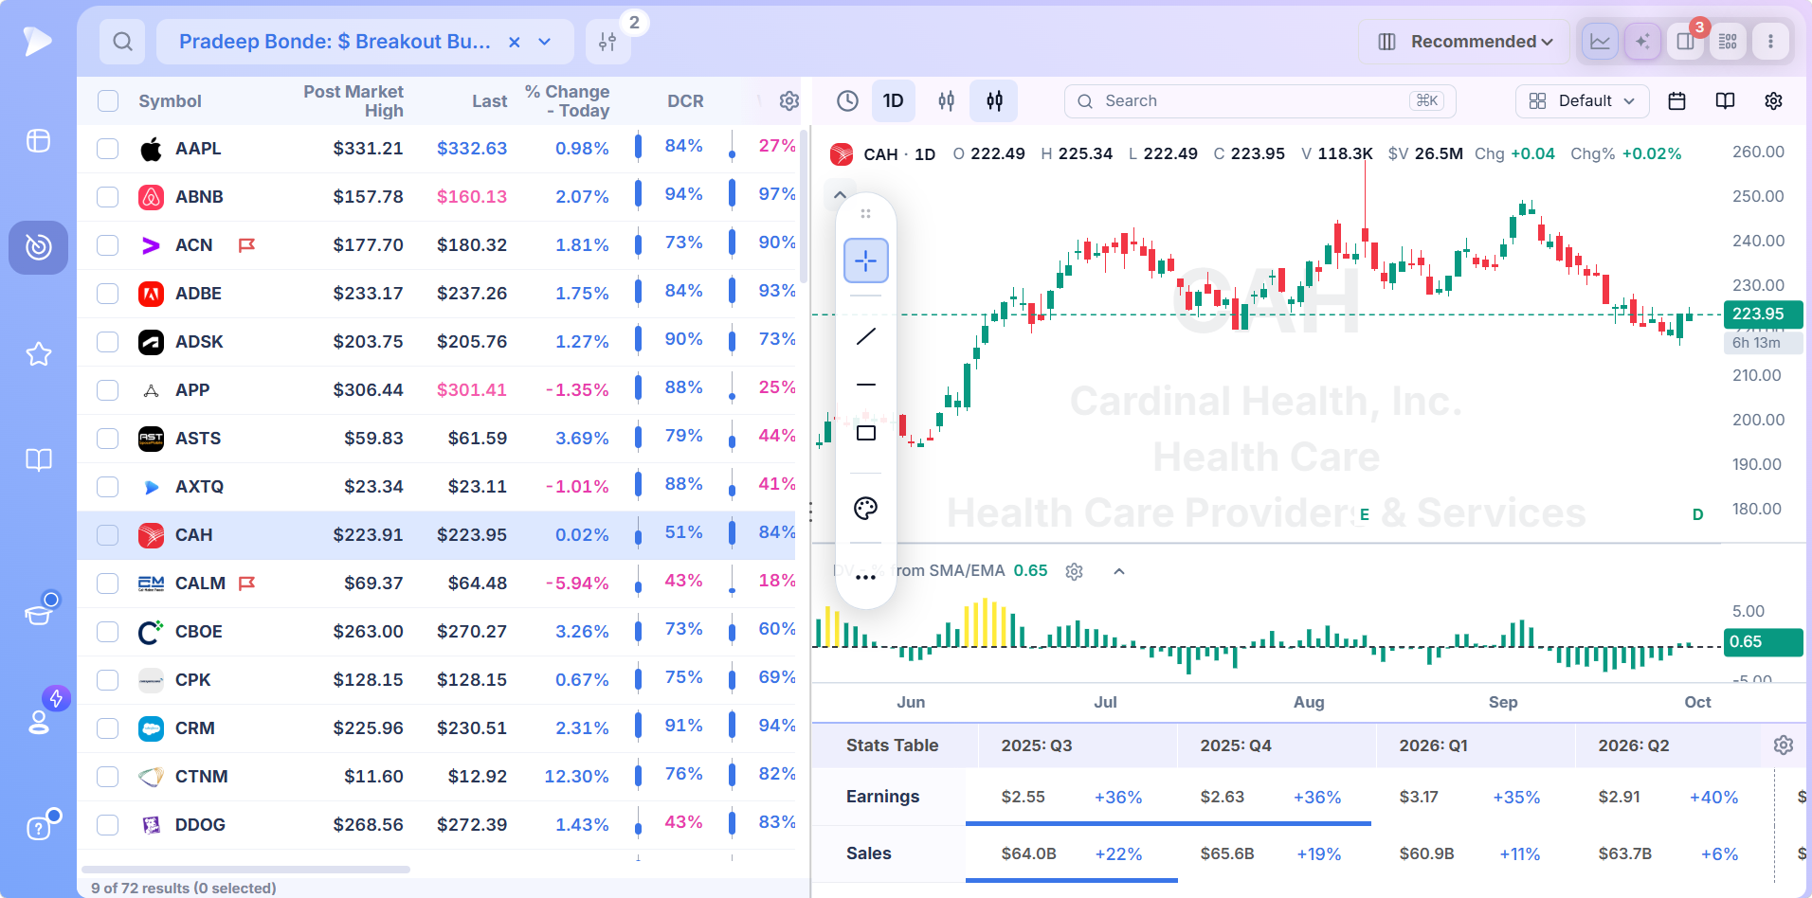Expand the Pradeep Bonde screen dropdown chevron
Image resolution: width=1812 pixels, height=898 pixels.
coord(545,42)
